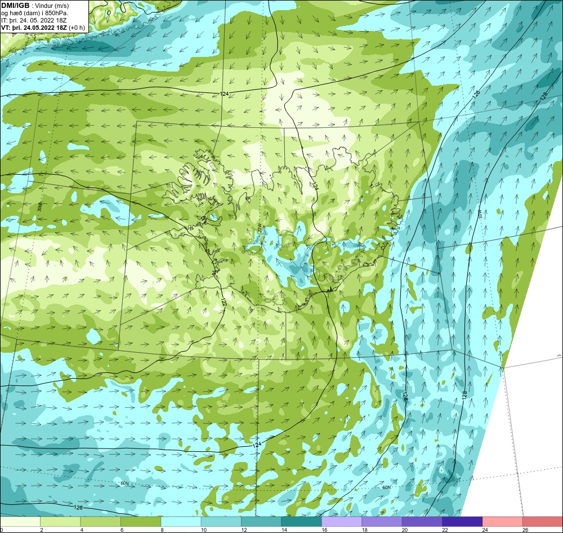563x533 pixels.
Task: Select the dark indigo 22–24 m/s legend swatch
Action: click(462, 522)
